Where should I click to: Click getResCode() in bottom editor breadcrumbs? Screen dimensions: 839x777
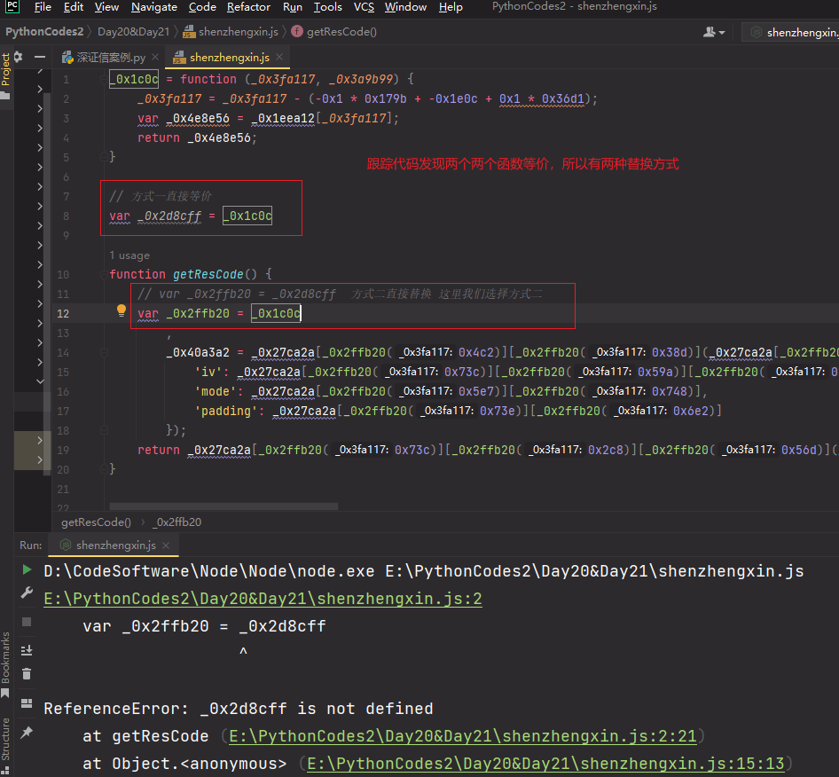(x=97, y=522)
